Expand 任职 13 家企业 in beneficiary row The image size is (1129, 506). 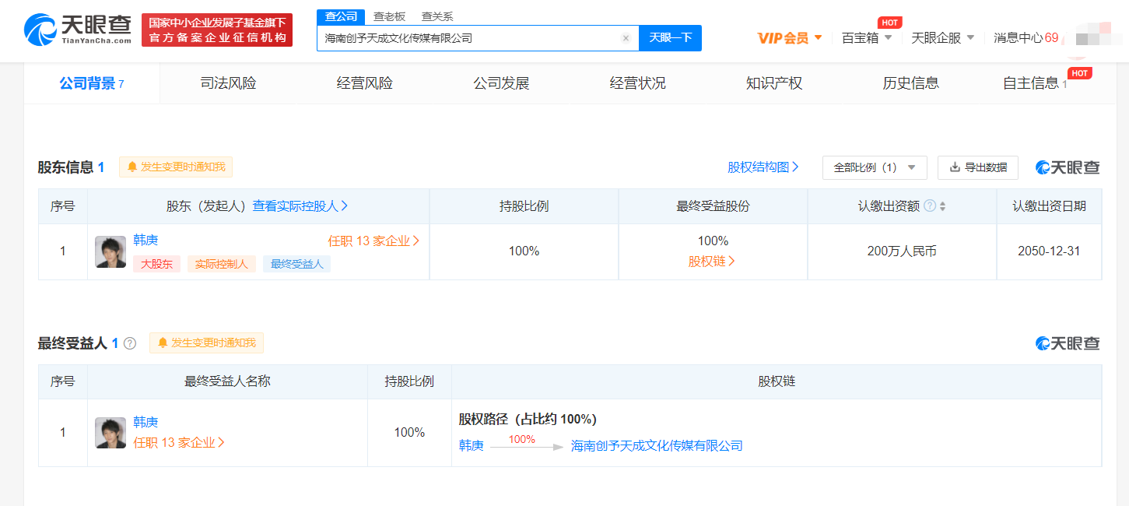pyautogui.click(x=180, y=443)
